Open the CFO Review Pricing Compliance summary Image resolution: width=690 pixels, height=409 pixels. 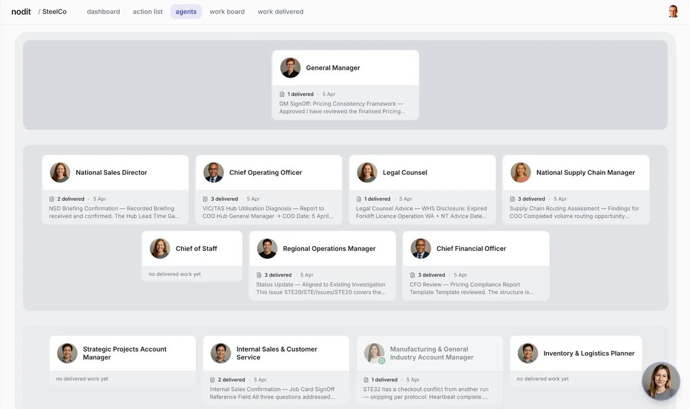[471, 288]
